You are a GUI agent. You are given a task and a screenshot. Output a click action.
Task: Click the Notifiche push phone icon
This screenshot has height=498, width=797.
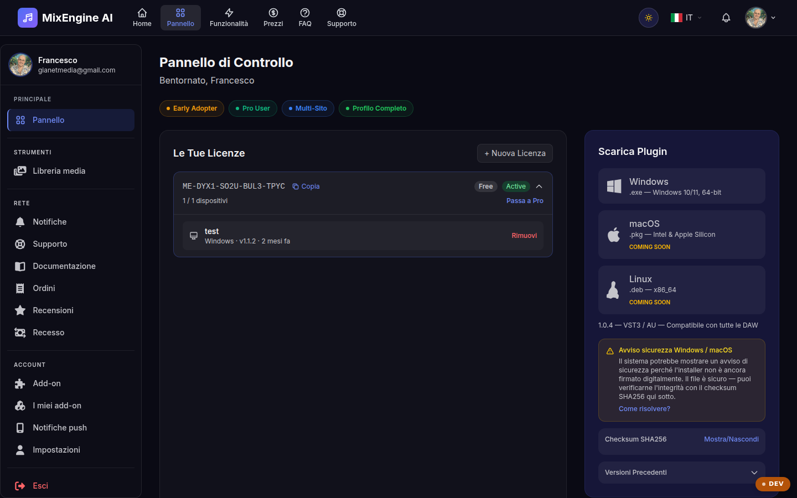point(20,428)
